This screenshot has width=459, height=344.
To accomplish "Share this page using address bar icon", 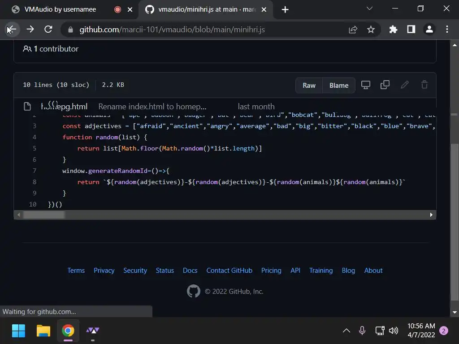I will (x=353, y=30).
